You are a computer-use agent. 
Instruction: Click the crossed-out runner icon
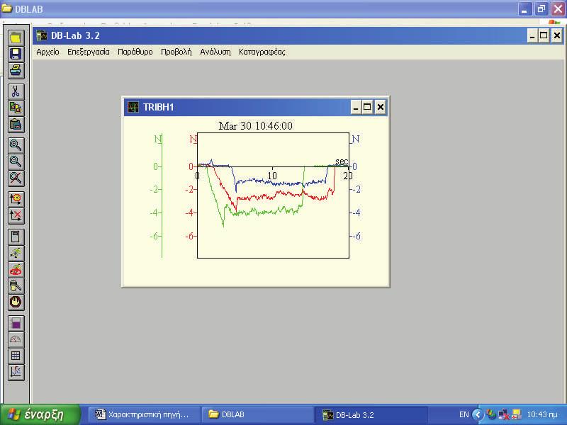tap(16, 269)
